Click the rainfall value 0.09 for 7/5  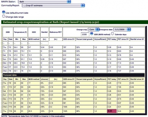tap(44, 59)
